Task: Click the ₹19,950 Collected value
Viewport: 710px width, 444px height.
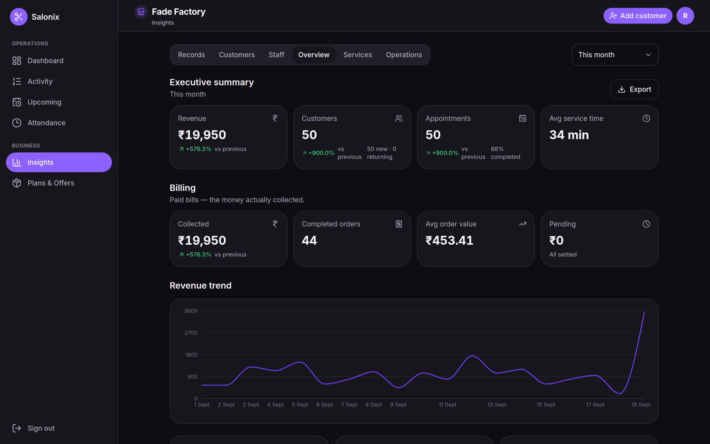Action: (202, 241)
